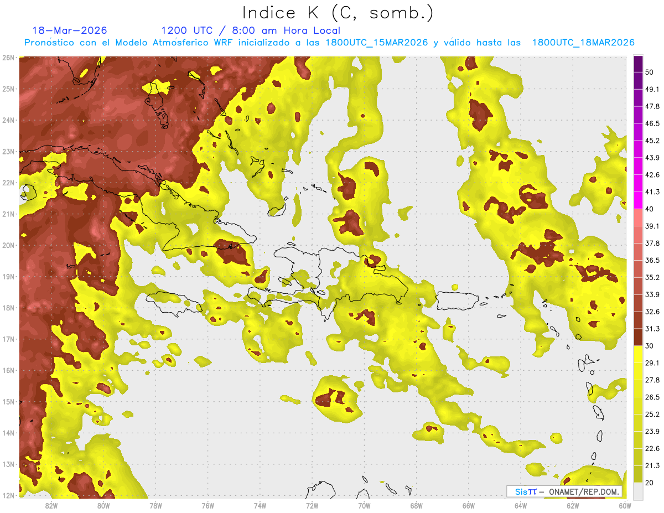This screenshot has width=664, height=513.
Task: Click the gray swatch at the colorbar bottom
Action: (x=638, y=491)
